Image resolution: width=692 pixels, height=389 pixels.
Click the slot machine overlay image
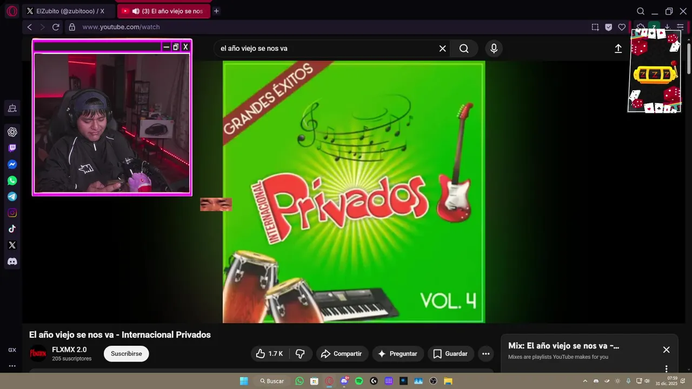[654, 71]
